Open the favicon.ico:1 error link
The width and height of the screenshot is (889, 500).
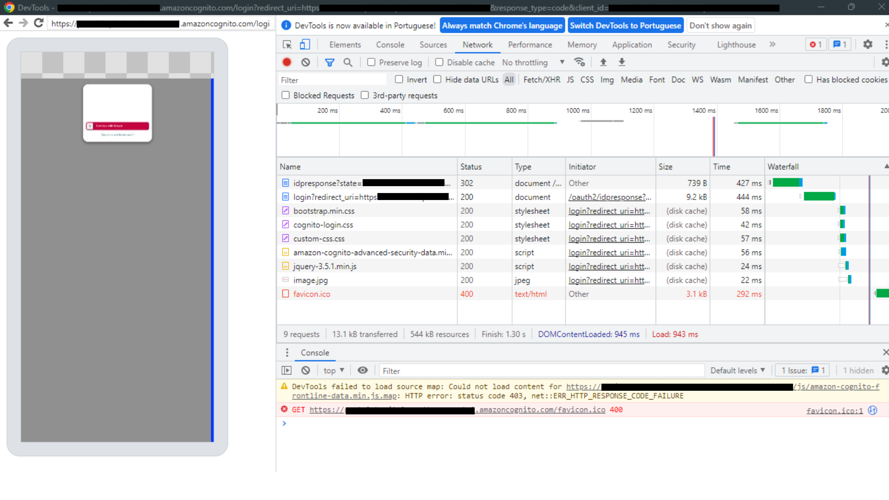click(834, 410)
